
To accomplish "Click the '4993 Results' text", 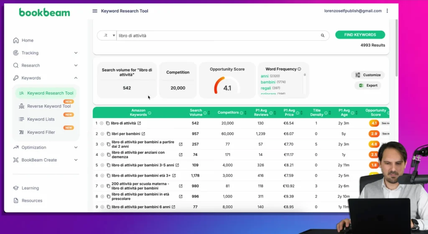I will click(372, 45).
